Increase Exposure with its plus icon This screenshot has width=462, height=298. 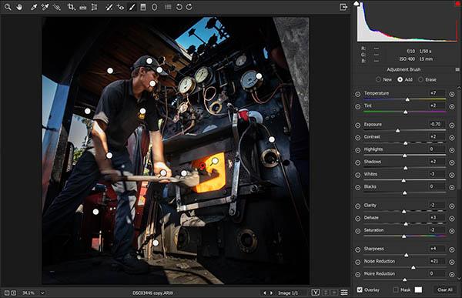coord(452,126)
